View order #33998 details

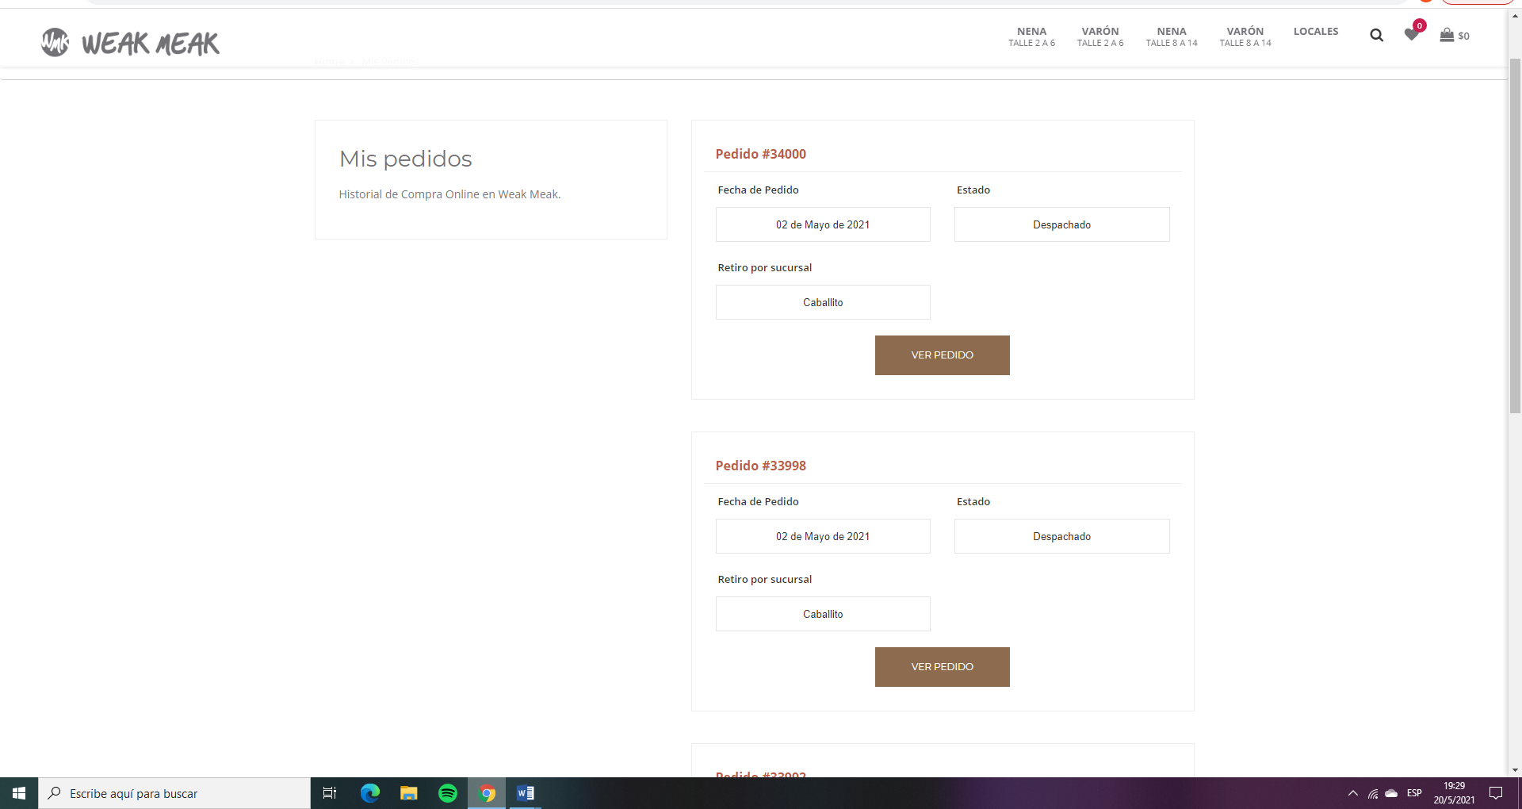(942, 667)
